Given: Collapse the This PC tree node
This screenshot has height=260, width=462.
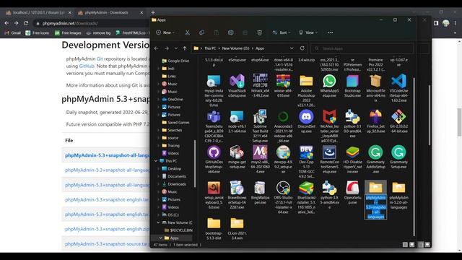Looking at the screenshot, I should 156,161.
